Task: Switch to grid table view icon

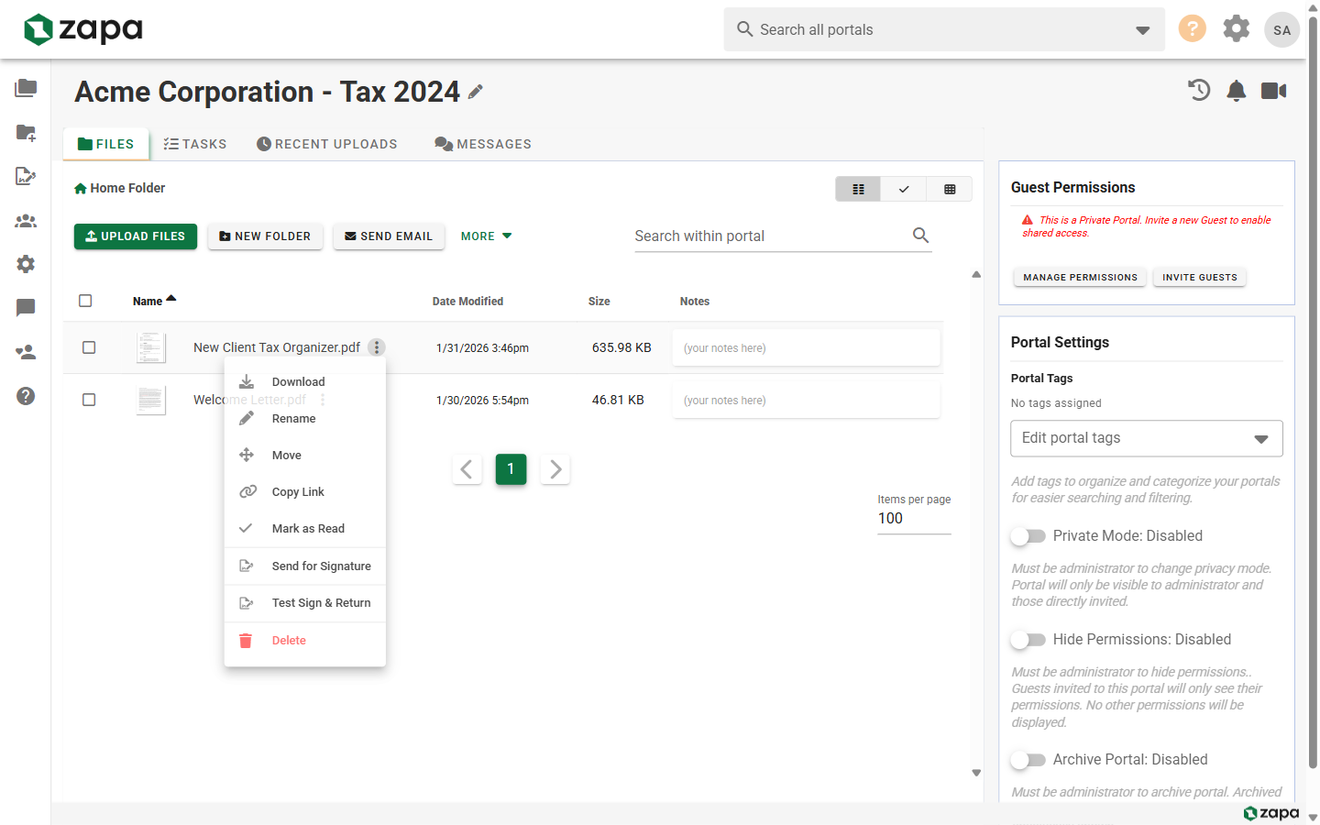Action: click(x=950, y=189)
